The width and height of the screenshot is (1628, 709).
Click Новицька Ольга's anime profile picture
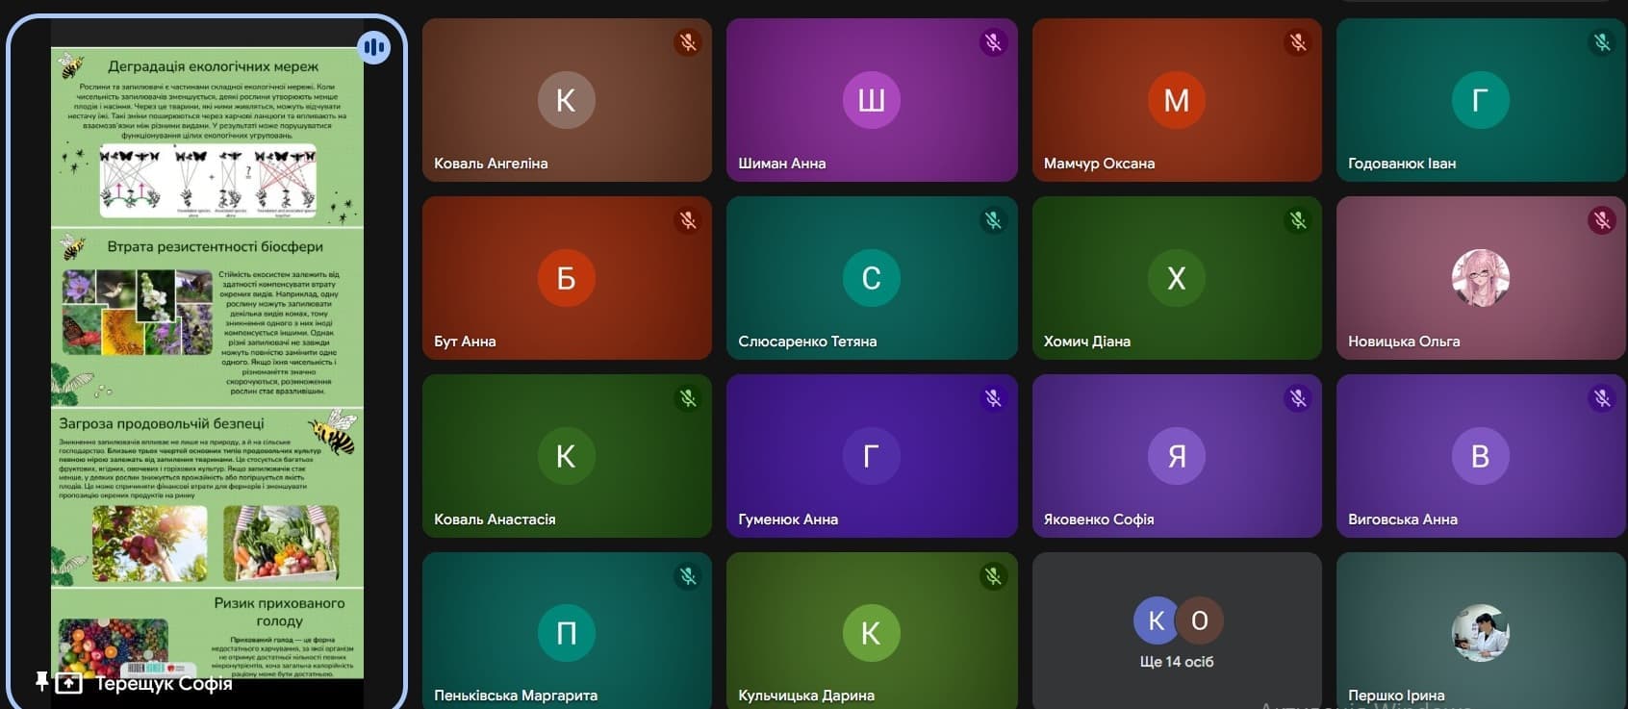coord(1481,278)
